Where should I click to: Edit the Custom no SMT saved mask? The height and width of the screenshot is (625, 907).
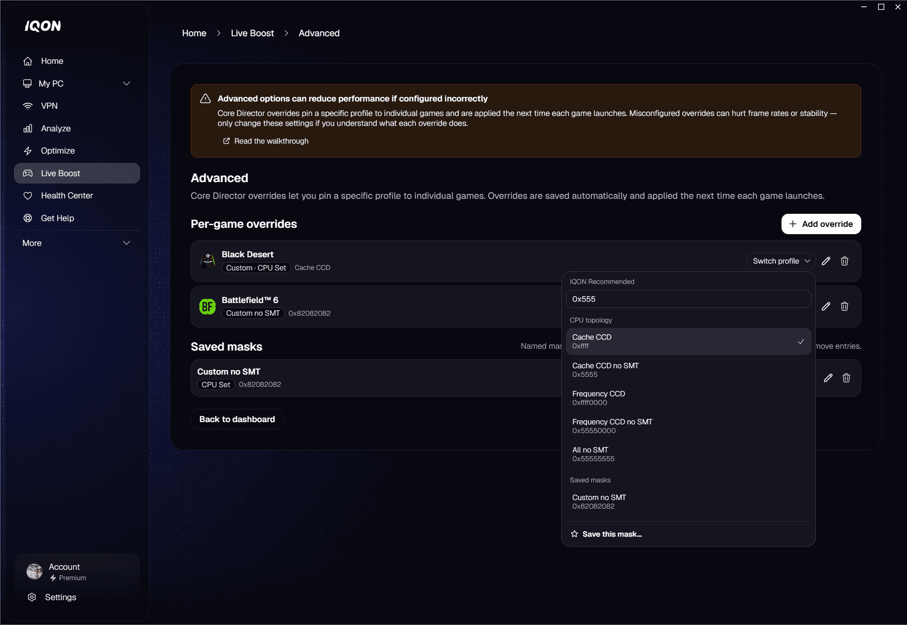[828, 378]
